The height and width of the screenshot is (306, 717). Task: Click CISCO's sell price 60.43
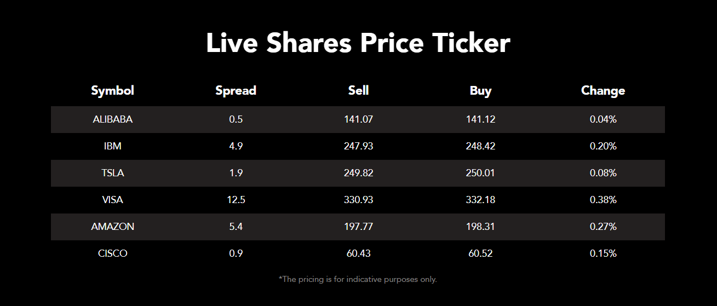pyautogui.click(x=359, y=253)
